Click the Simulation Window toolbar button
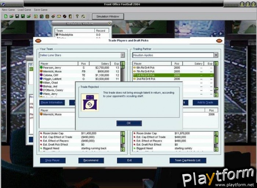The width and height of the screenshot is (257, 188). click(x=108, y=17)
